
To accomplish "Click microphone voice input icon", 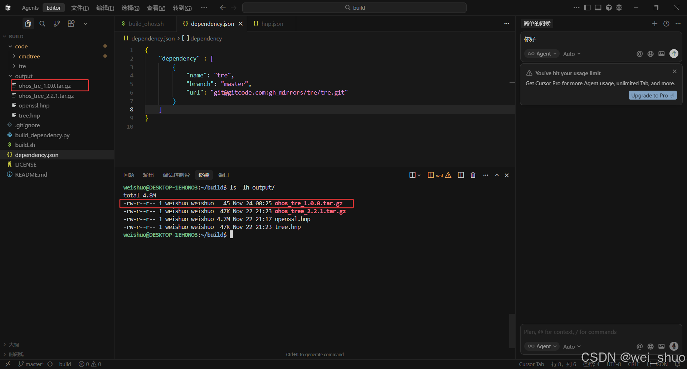I will click(x=674, y=346).
